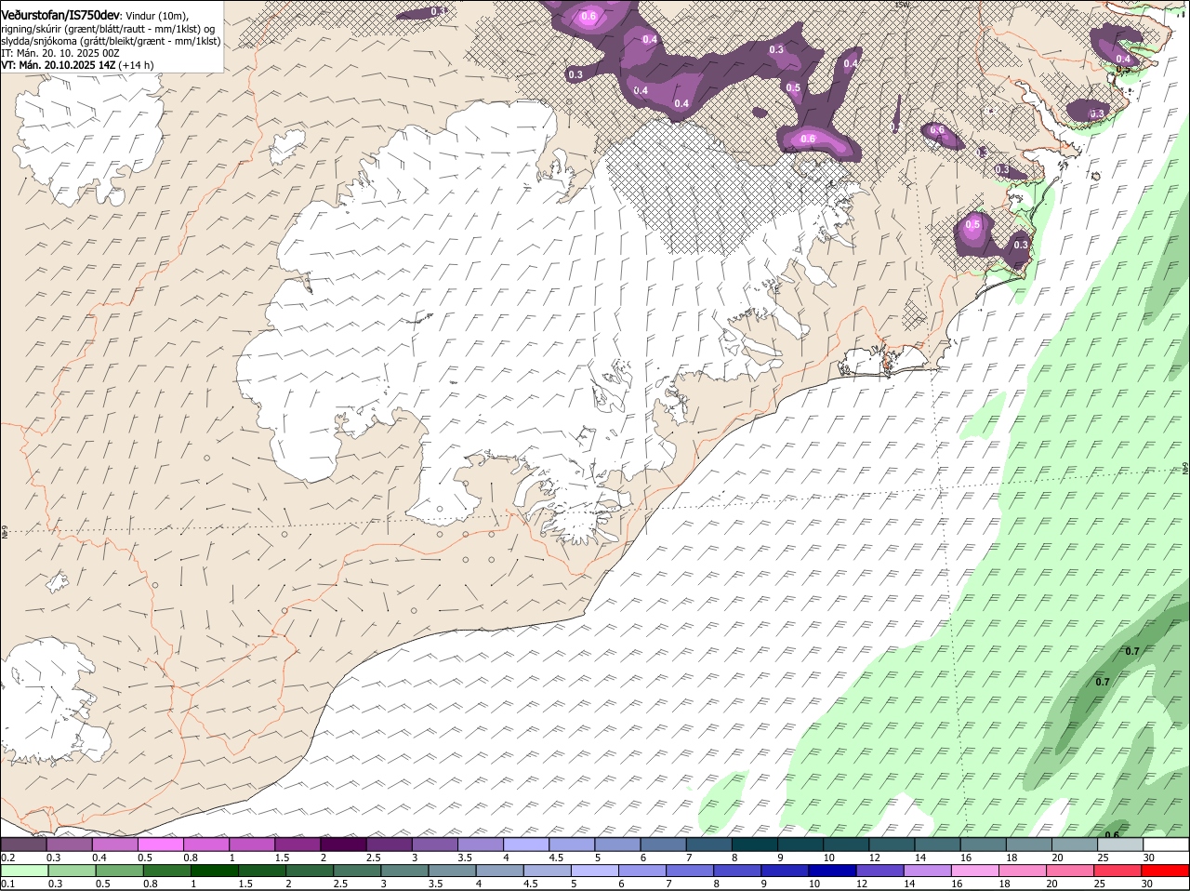The height and width of the screenshot is (891, 1190).
Task: Pick lower legend dark green swatch labeled 1
Action: coord(215,871)
